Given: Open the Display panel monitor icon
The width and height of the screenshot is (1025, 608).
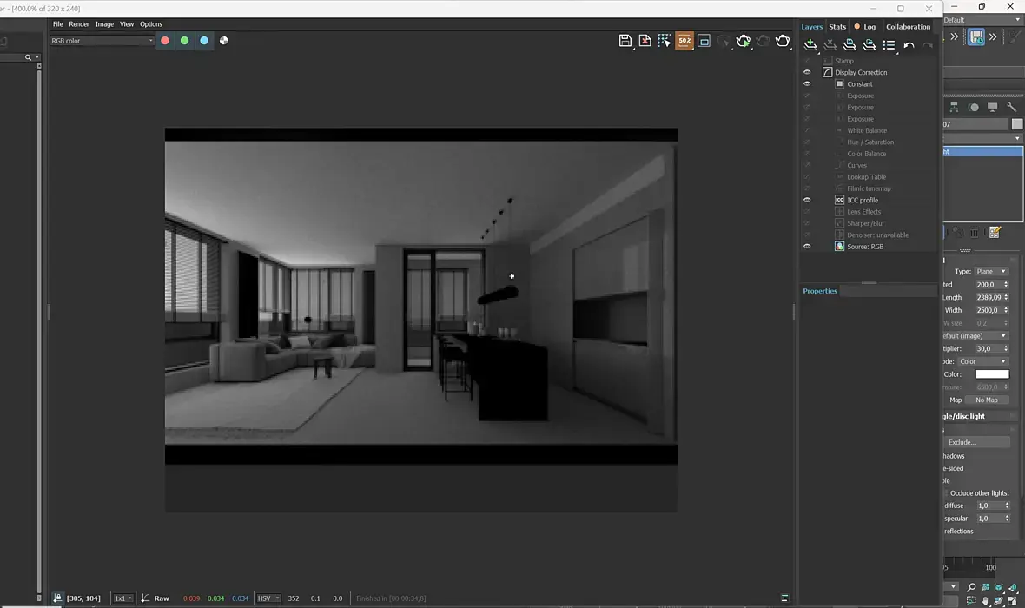Looking at the screenshot, I should click(992, 107).
